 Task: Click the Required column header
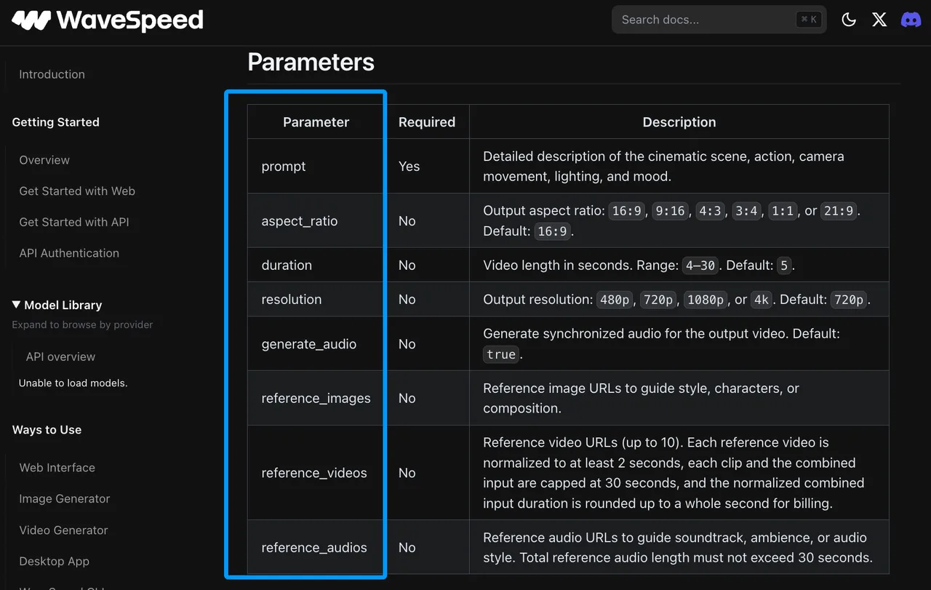click(427, 122)
